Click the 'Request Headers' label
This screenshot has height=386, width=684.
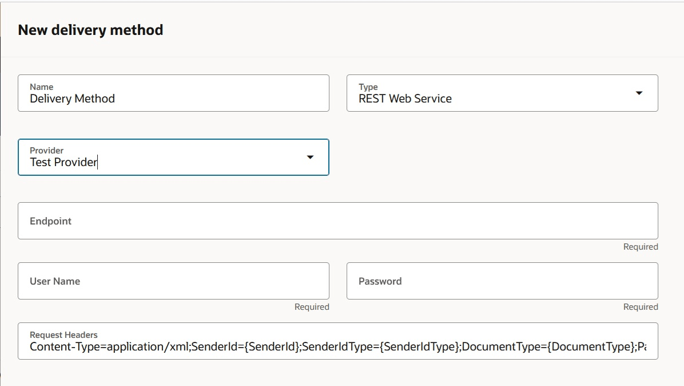pyautogui.click(x=63, y=335)
